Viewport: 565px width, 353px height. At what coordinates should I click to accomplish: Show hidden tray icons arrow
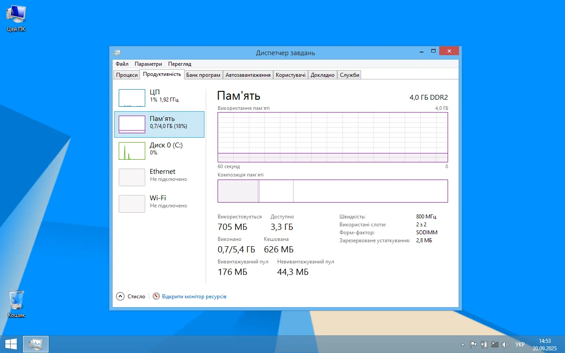click(463, 345)
